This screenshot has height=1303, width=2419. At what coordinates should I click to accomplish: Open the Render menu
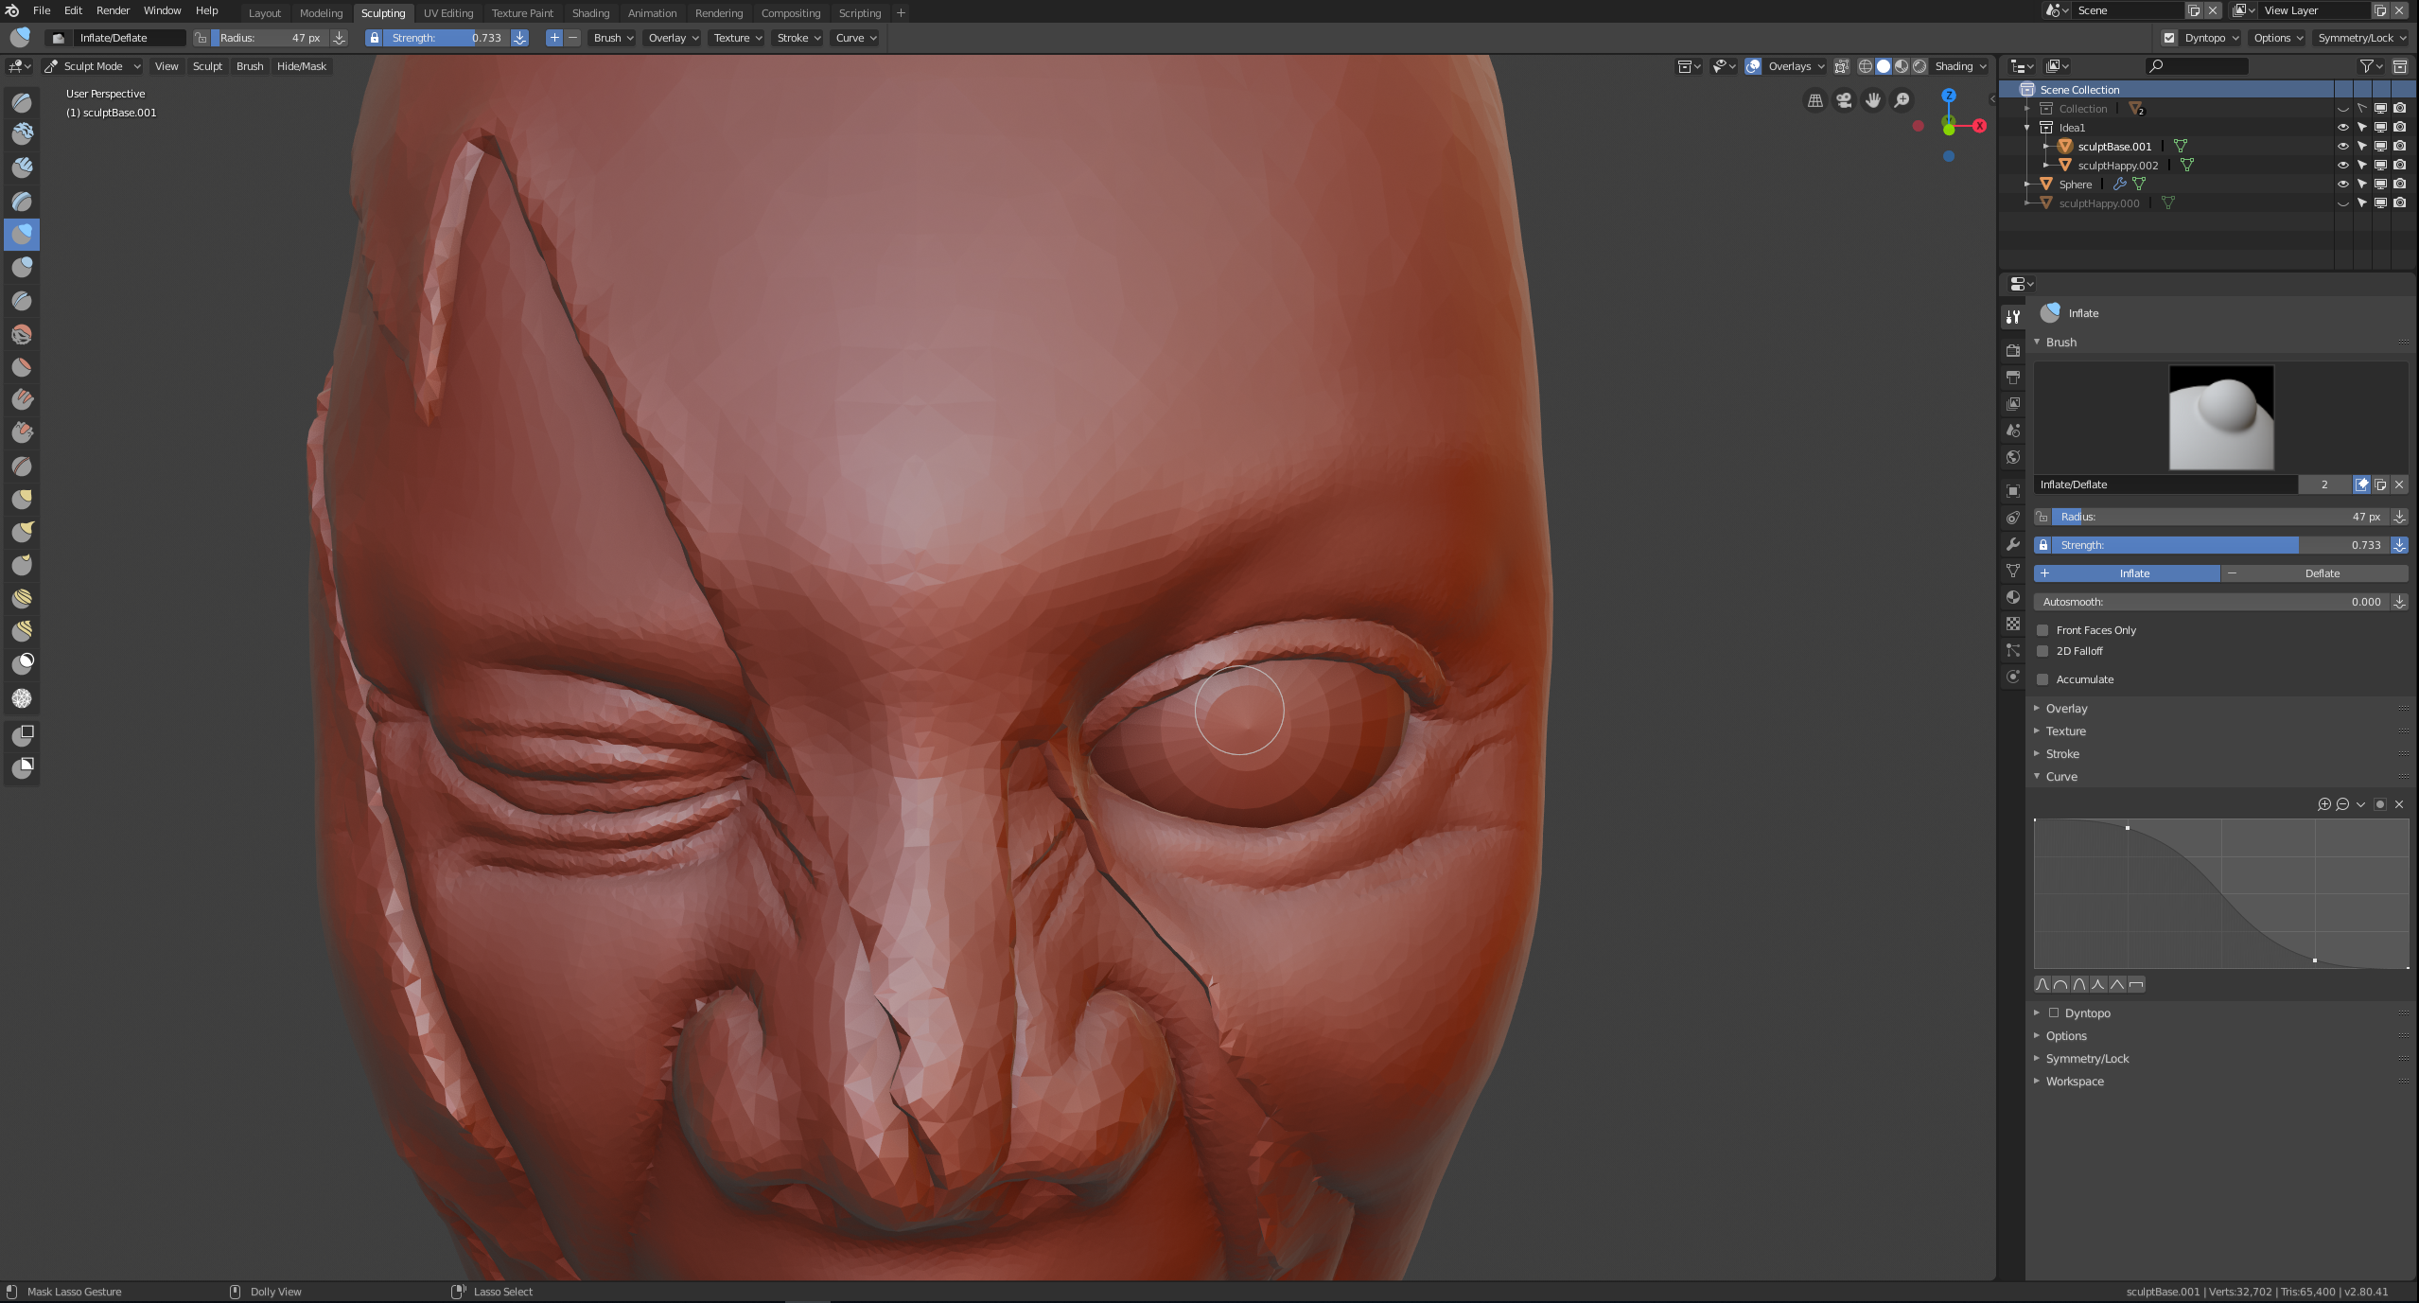(x=113, y=10)
